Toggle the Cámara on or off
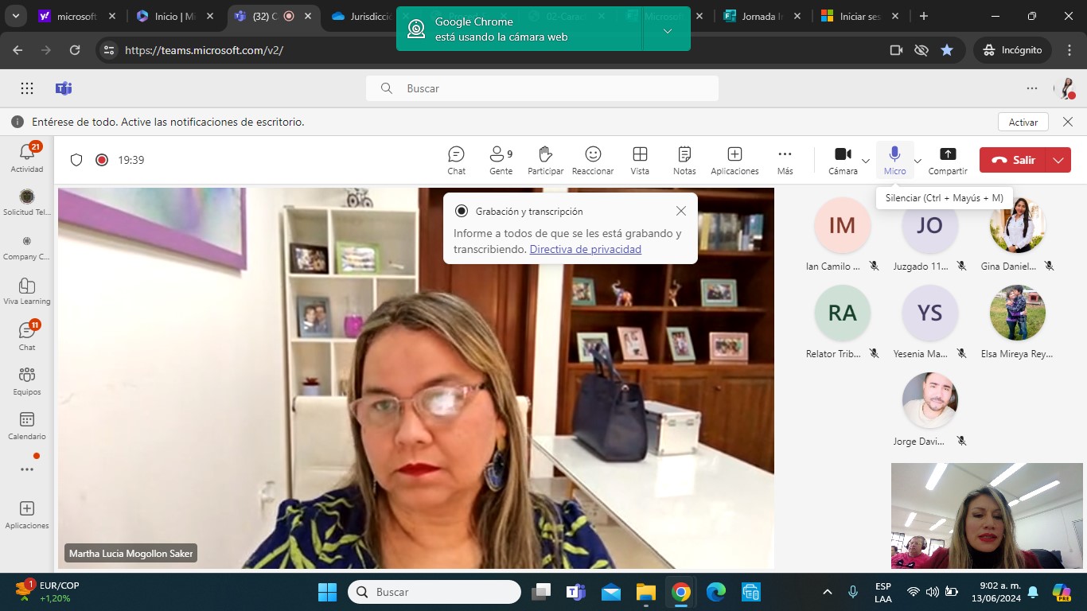This screenshot has width=1087, height=611. click(843, 160)
